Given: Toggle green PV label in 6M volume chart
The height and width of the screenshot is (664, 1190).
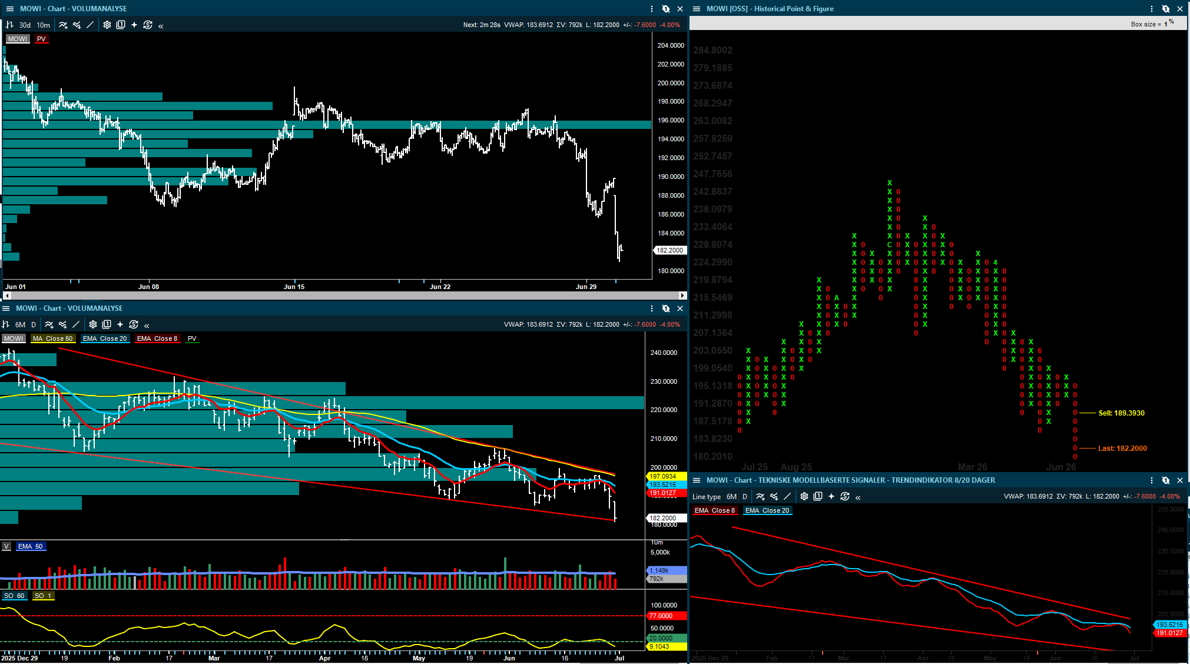Looking at the screenshot, I should 192,338.
